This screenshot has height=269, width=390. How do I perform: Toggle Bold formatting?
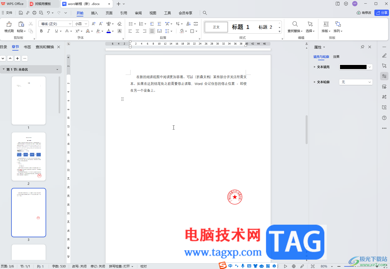point(41,31)
